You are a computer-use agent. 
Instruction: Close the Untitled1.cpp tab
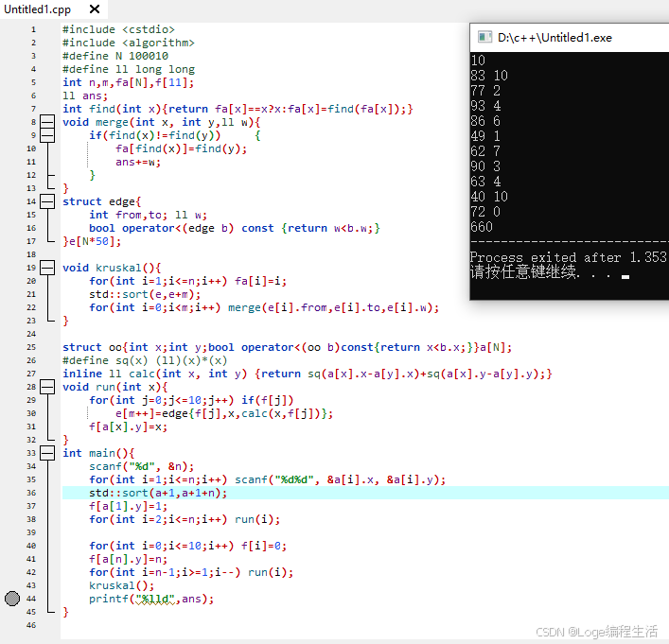[x=95, y=9]
